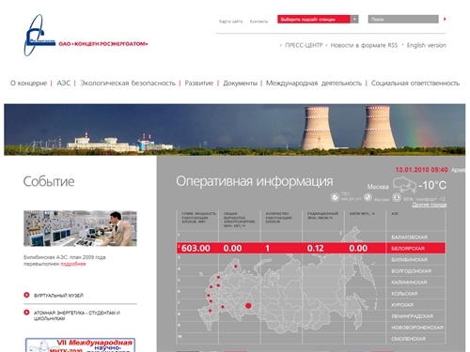Select КАЛИНИНСКАЯ station in list

point(409,283)
